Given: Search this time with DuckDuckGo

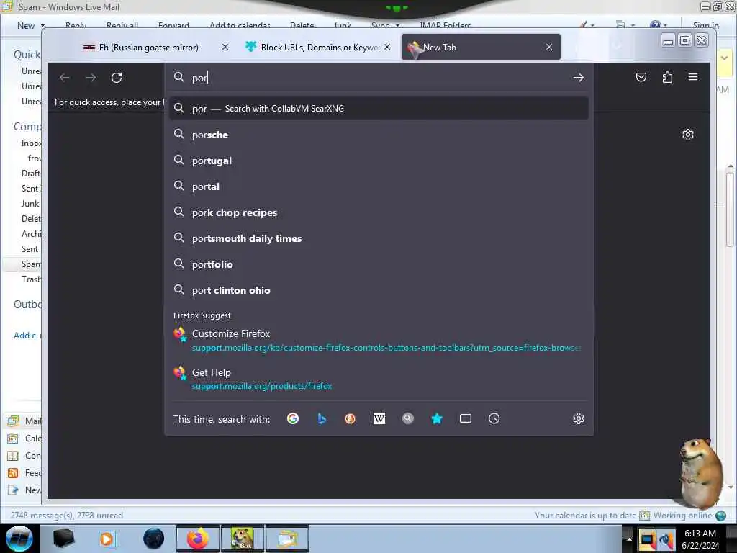Looking at the screenshot, I should 351,418.
